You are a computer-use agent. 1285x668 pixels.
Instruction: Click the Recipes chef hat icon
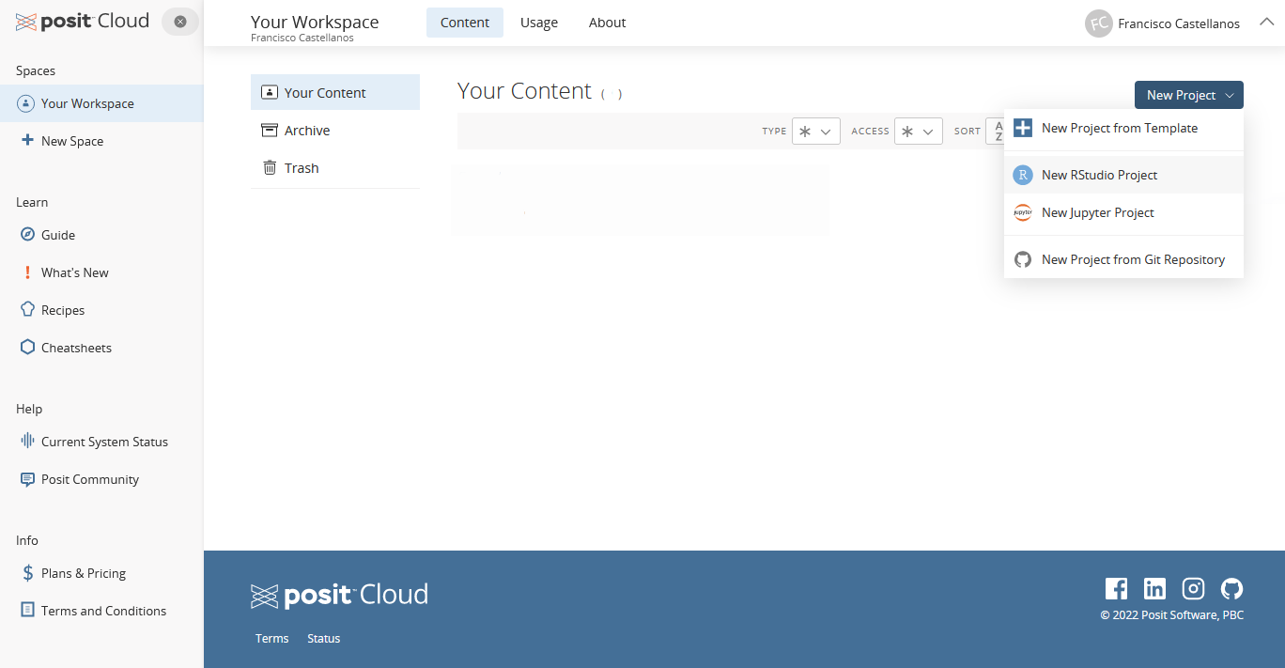(27, 309)
